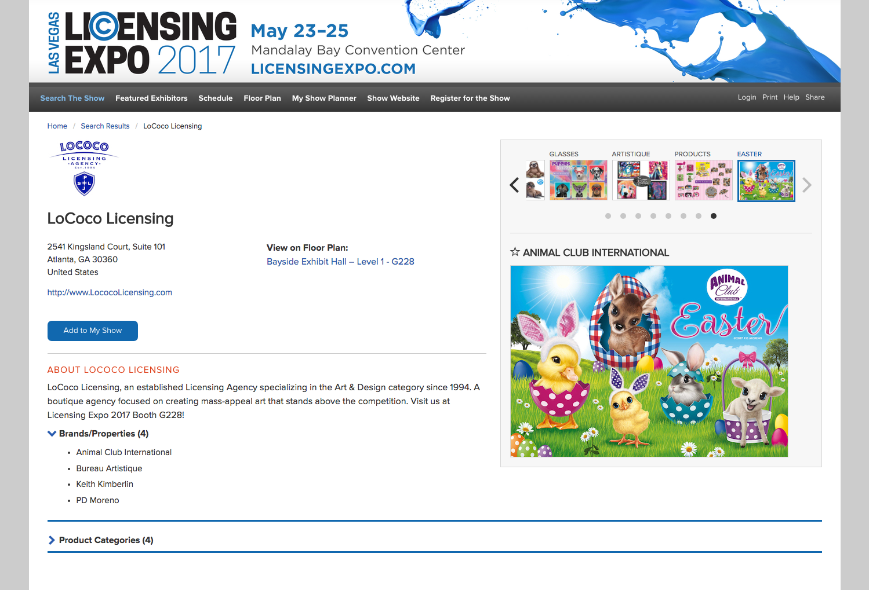
Task: Click the Print link
Action: [770, 97]
